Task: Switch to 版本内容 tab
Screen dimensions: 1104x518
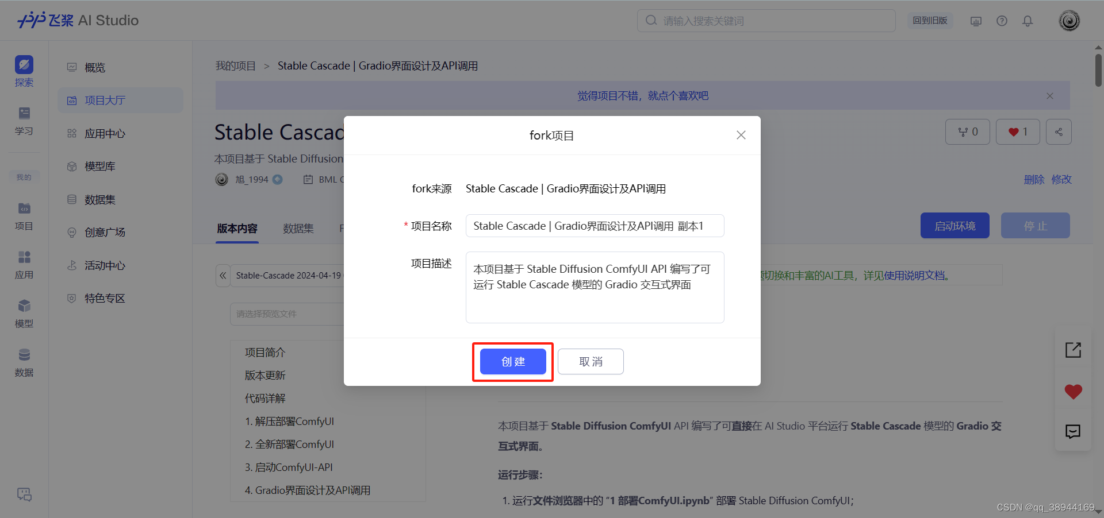Action: point(237,229)
